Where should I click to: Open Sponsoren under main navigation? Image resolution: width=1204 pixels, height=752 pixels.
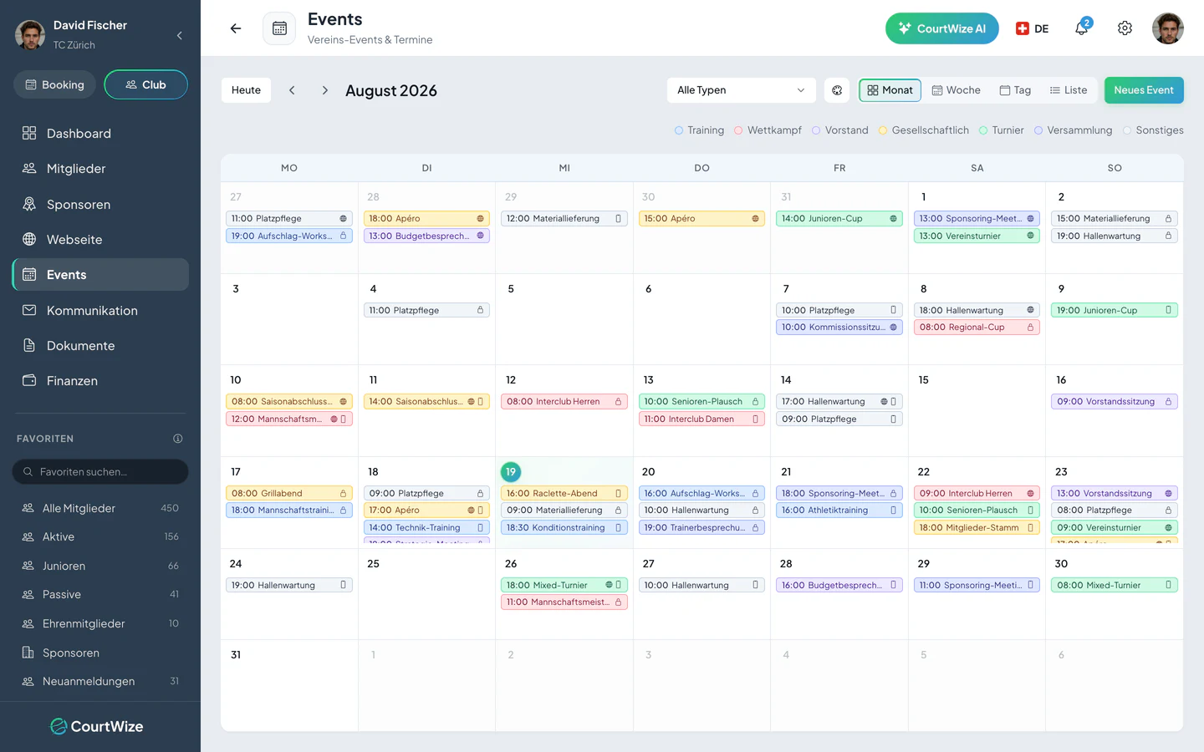tap(100, 205)
